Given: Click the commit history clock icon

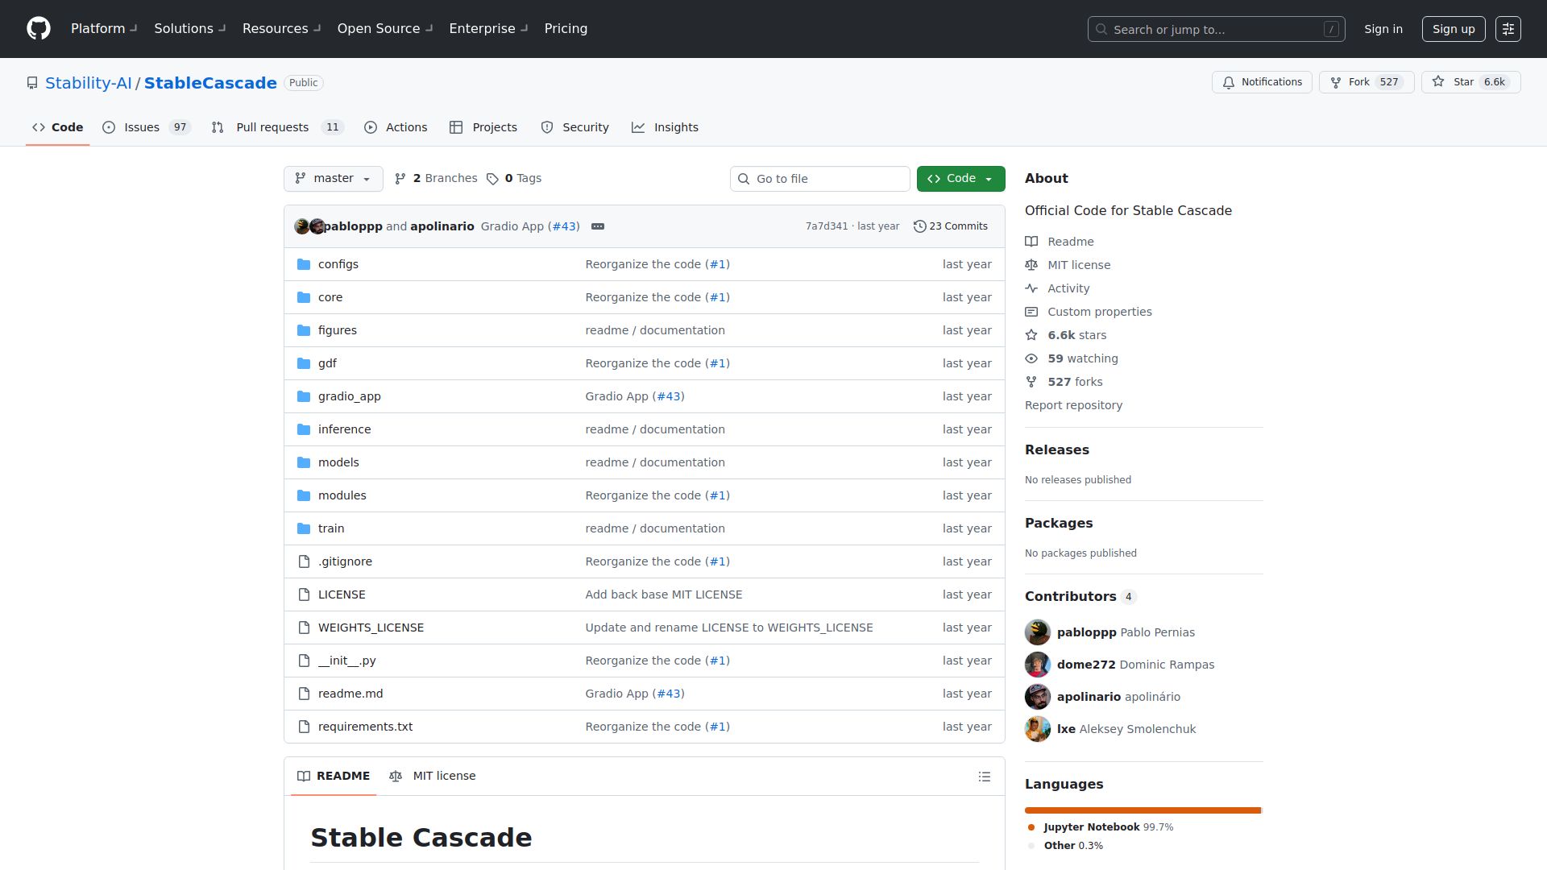Looking at the screenshot, I should (920, 226).
